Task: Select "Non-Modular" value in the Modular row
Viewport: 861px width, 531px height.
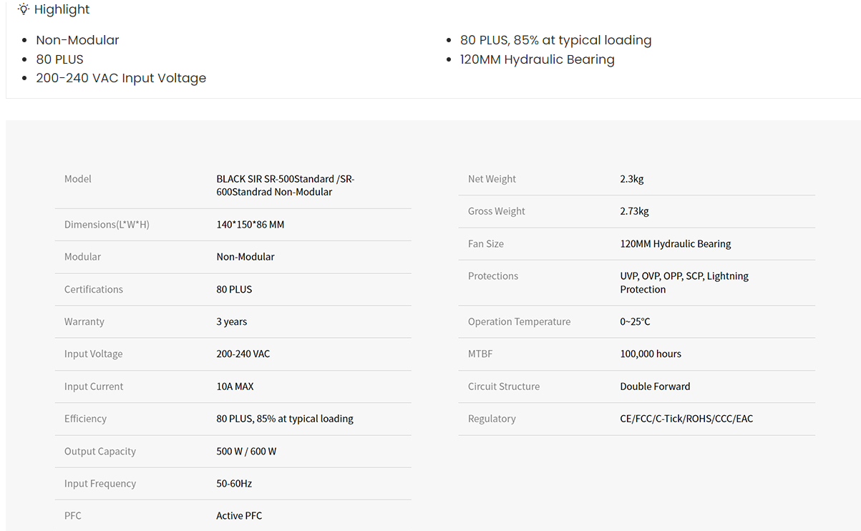Action: click(x=245, y=257)
